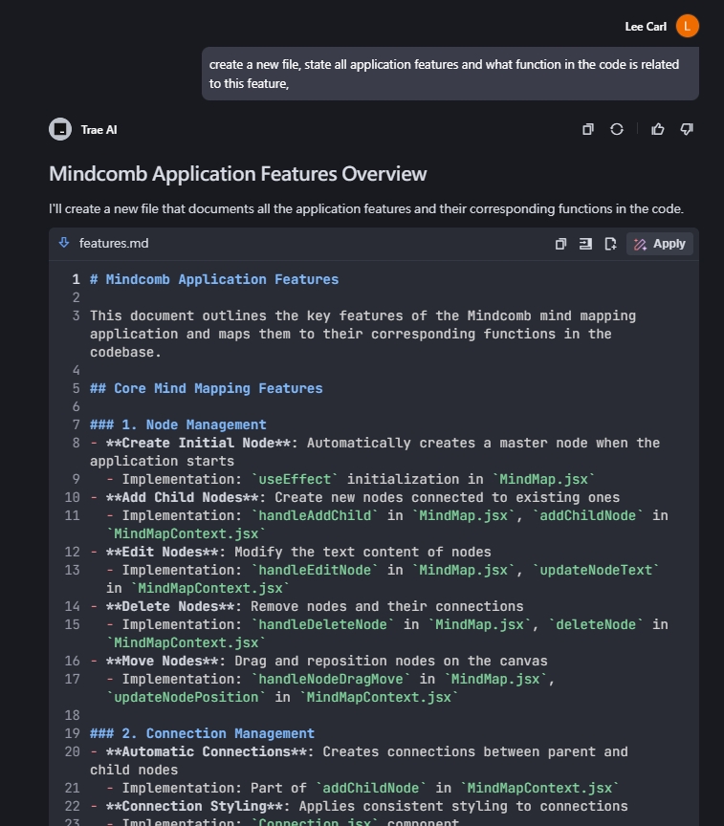Insert code at cursor icon
The height and width of the screenshot is (826, 724).
[x=585, y=244]
